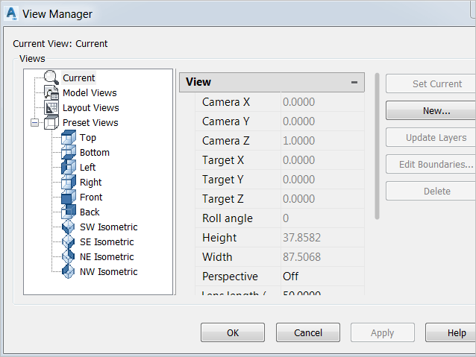Click the Current view magnifier icon
This screenshot has width=476, height=357.
click(51, 78)
